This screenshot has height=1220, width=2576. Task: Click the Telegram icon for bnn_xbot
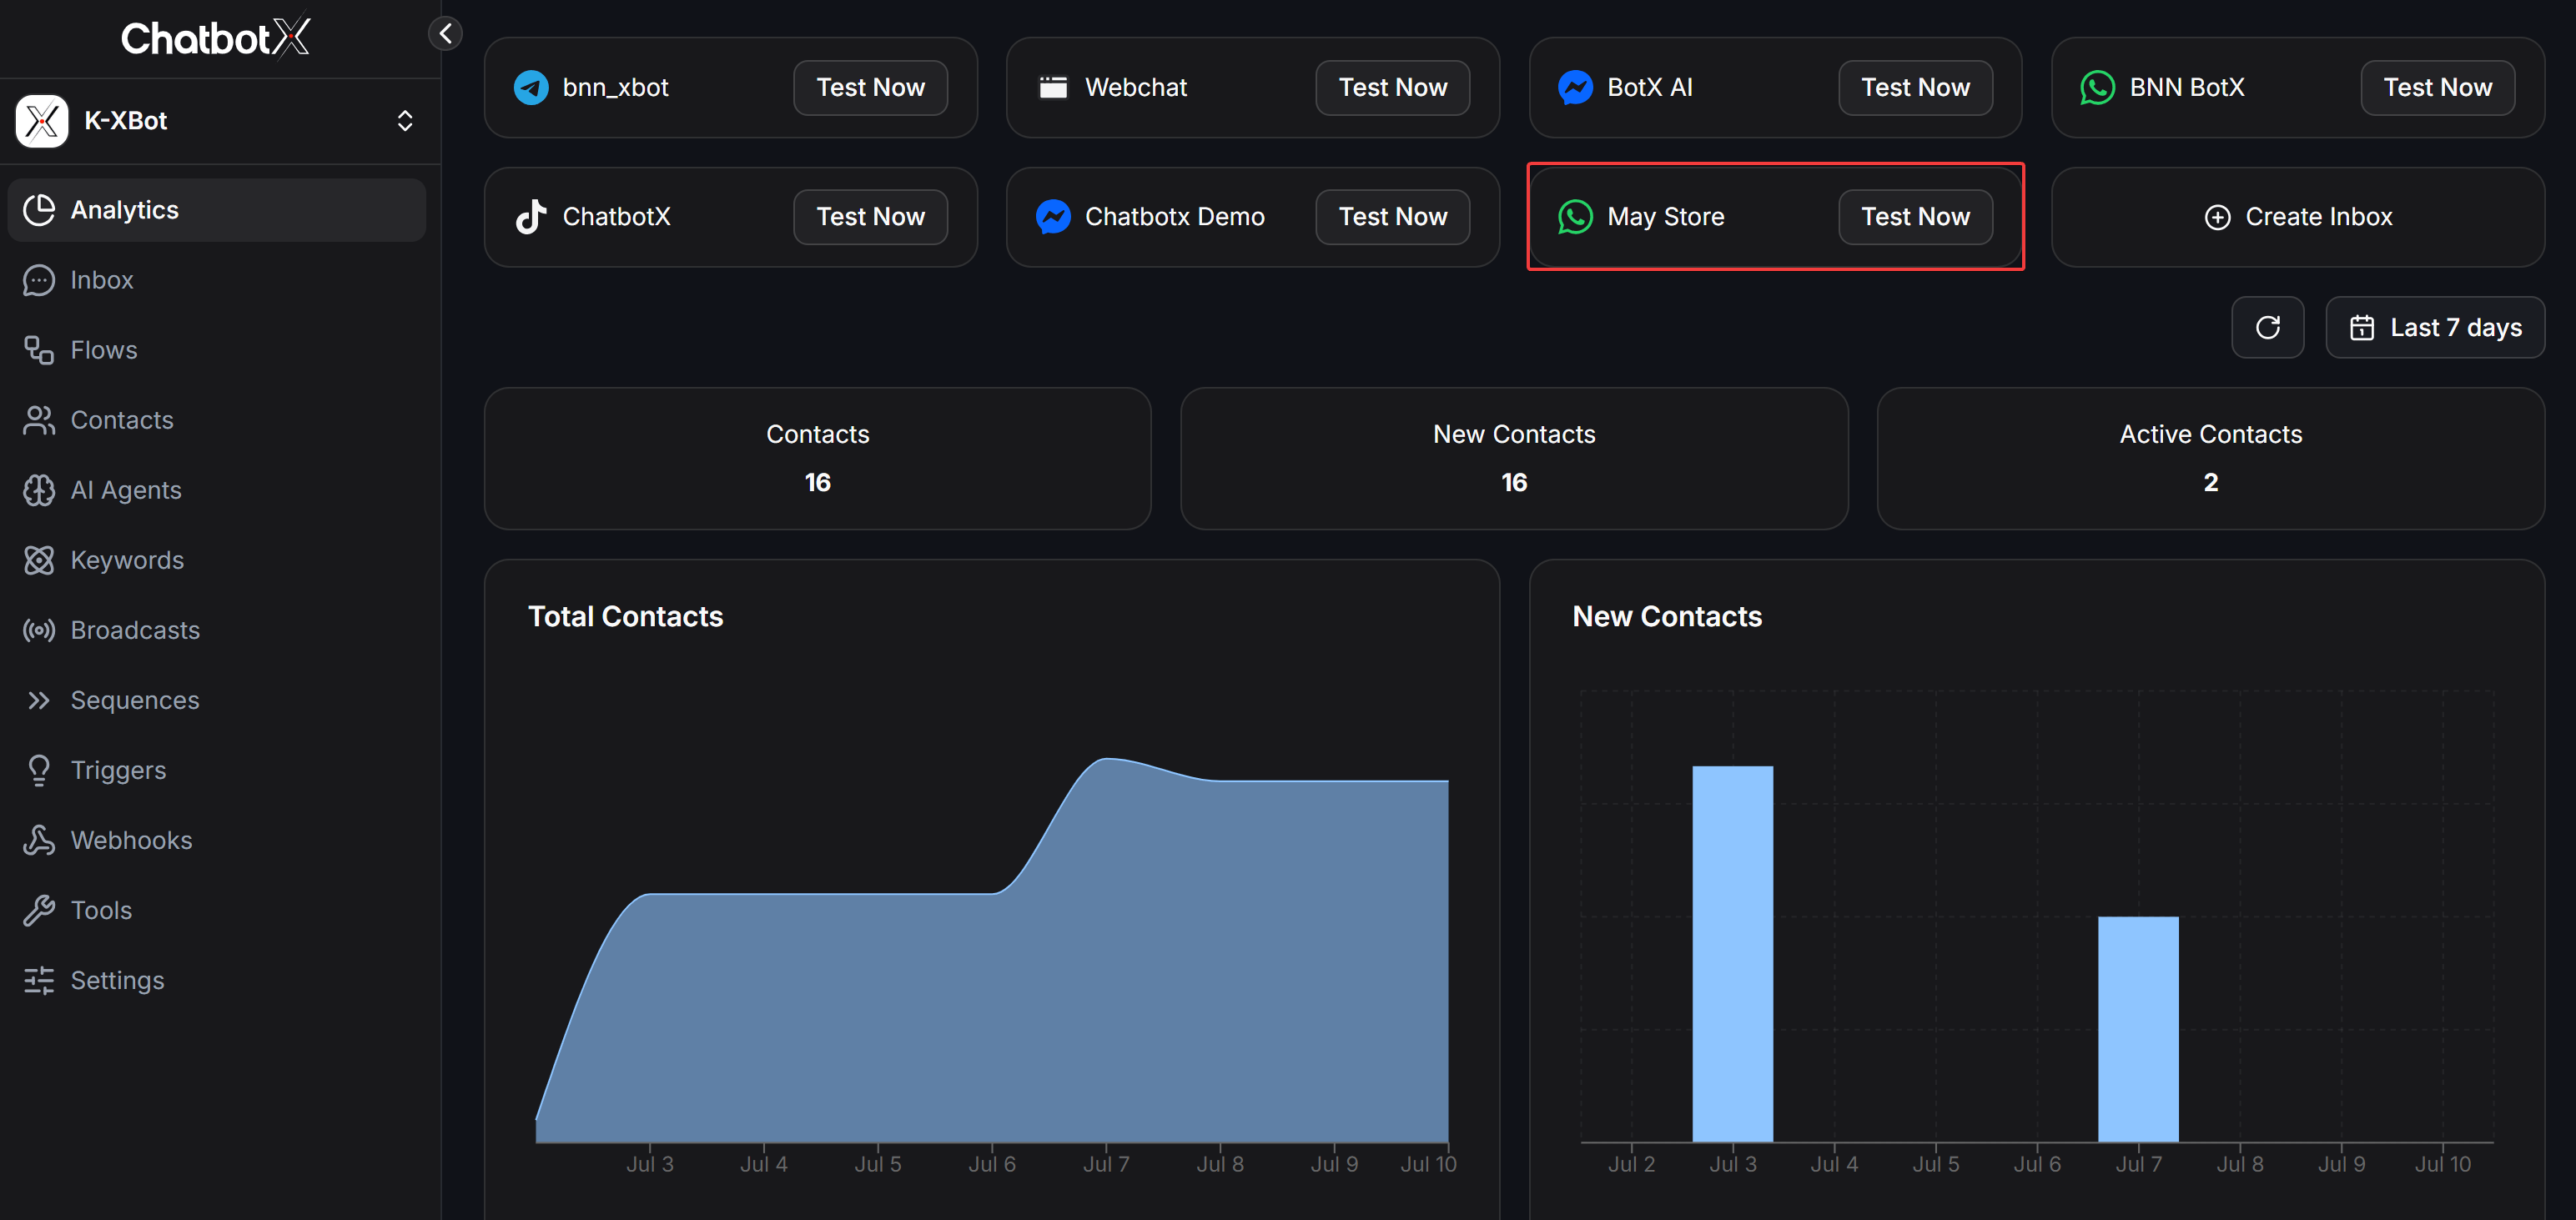(531, 88)
